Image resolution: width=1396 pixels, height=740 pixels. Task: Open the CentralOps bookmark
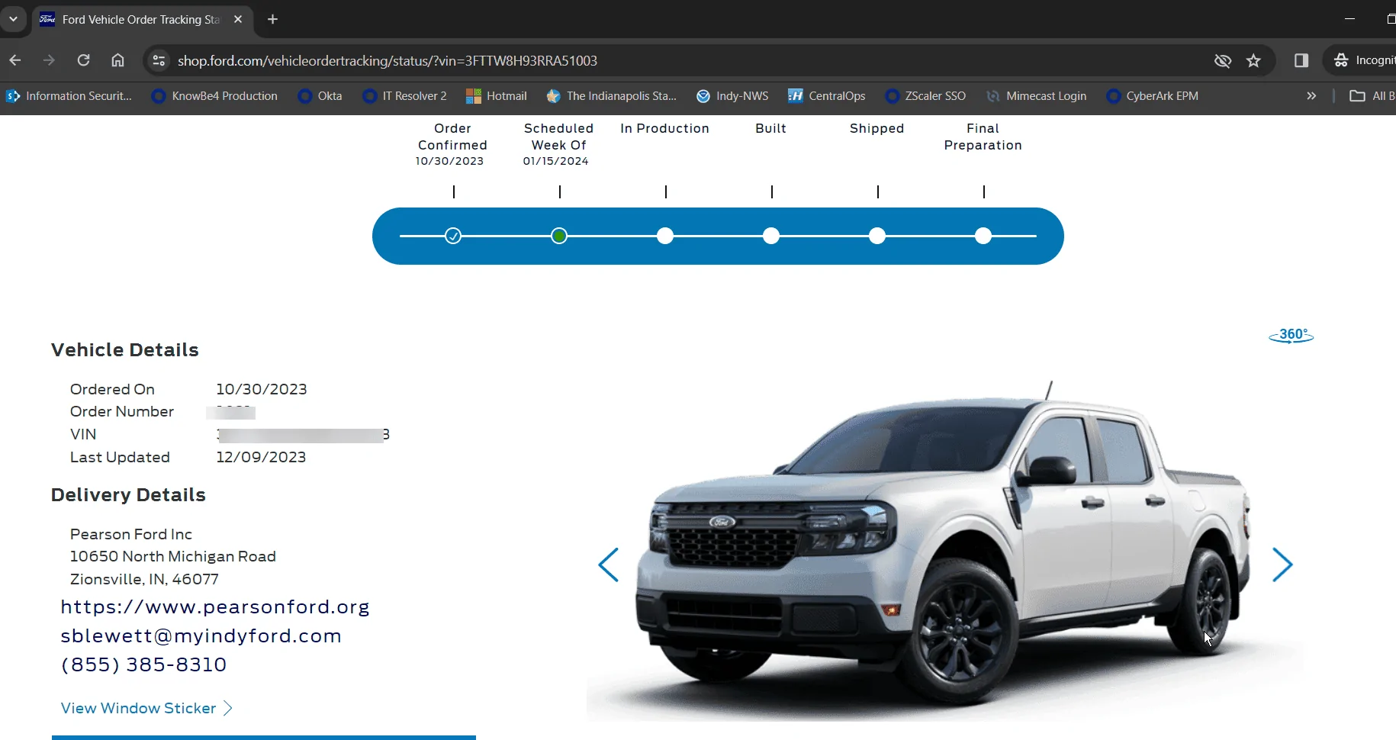(827, 96)
